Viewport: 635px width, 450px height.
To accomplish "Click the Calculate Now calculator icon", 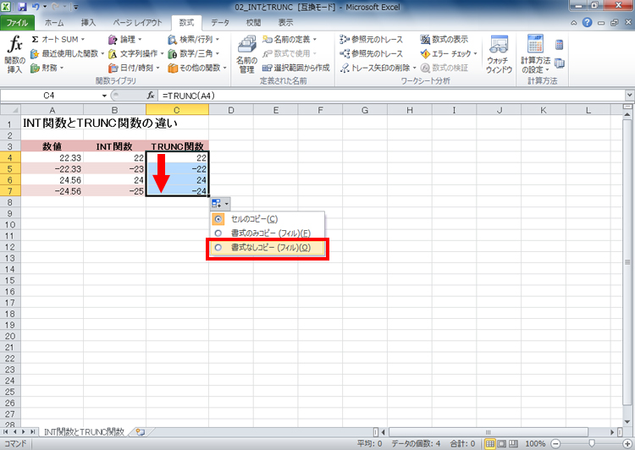I will 560,45.
